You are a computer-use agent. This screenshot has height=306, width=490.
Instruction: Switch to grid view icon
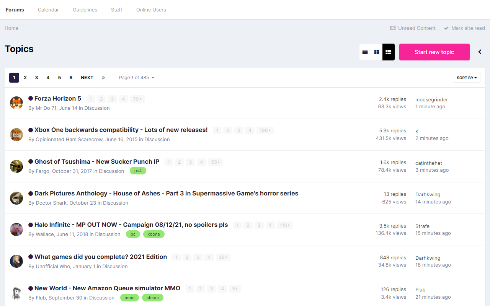(377, 52)
